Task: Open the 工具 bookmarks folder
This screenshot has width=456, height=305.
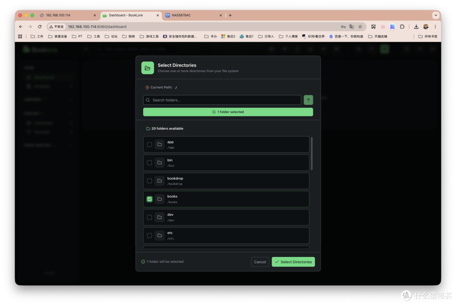Action: pyautogui.click(x=94, y=37)
